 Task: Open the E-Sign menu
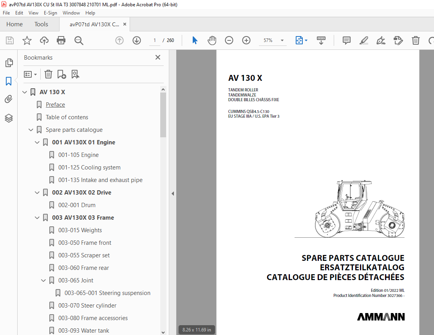coord(51,13)
